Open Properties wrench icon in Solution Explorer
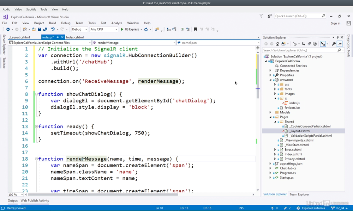The height and width of the screenshot is (211, 353). coord(334,44)
